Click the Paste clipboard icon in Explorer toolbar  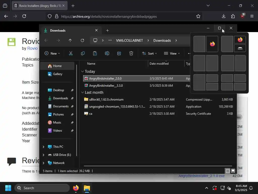point(95,53)
